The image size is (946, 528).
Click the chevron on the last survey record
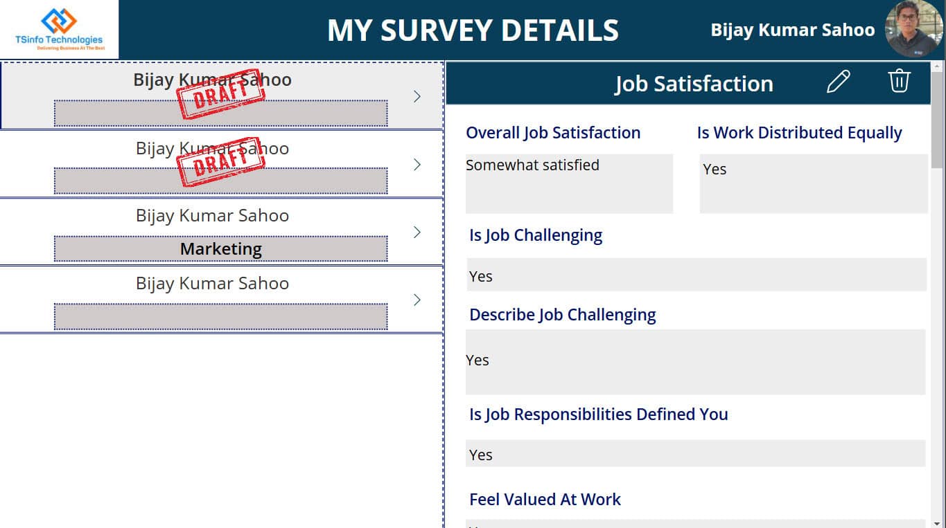point(417,300)
